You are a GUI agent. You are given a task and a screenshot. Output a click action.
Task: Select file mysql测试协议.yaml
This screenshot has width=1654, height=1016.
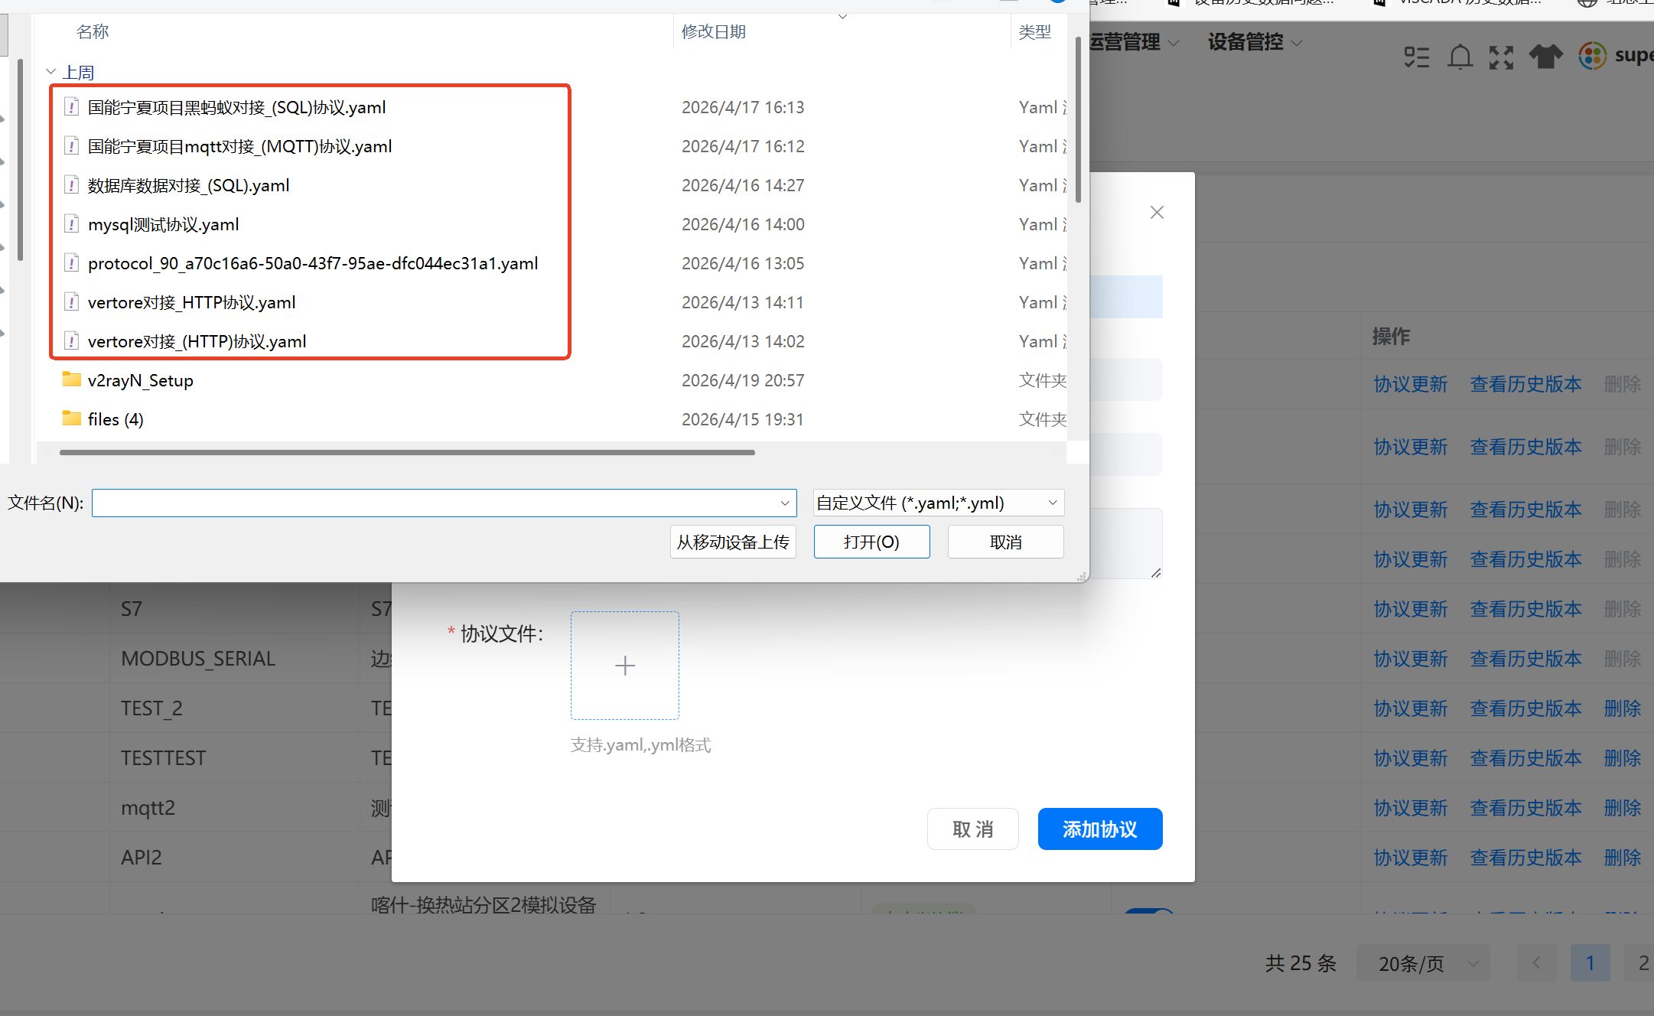click(x=163, y=224)
